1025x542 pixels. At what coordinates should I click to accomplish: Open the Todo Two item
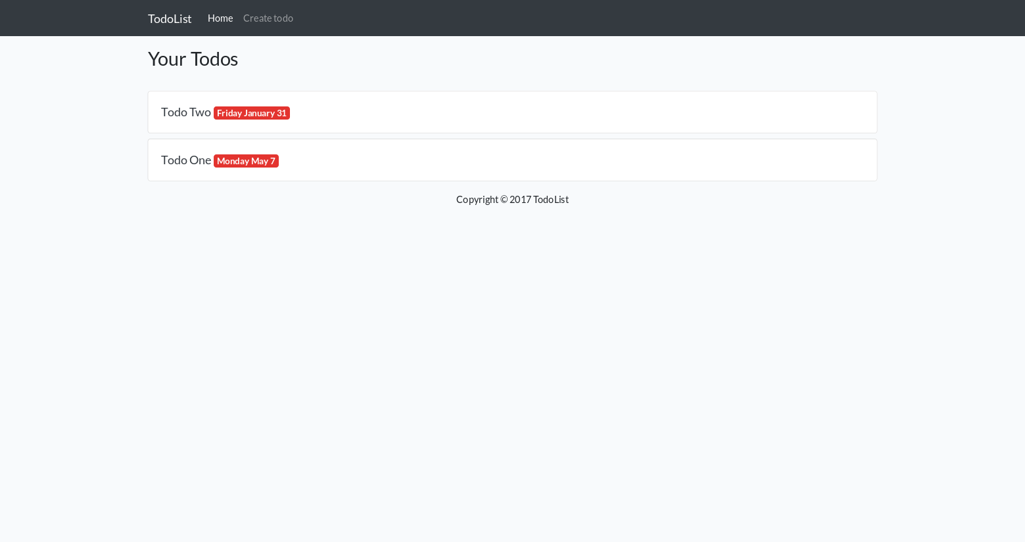186,112
